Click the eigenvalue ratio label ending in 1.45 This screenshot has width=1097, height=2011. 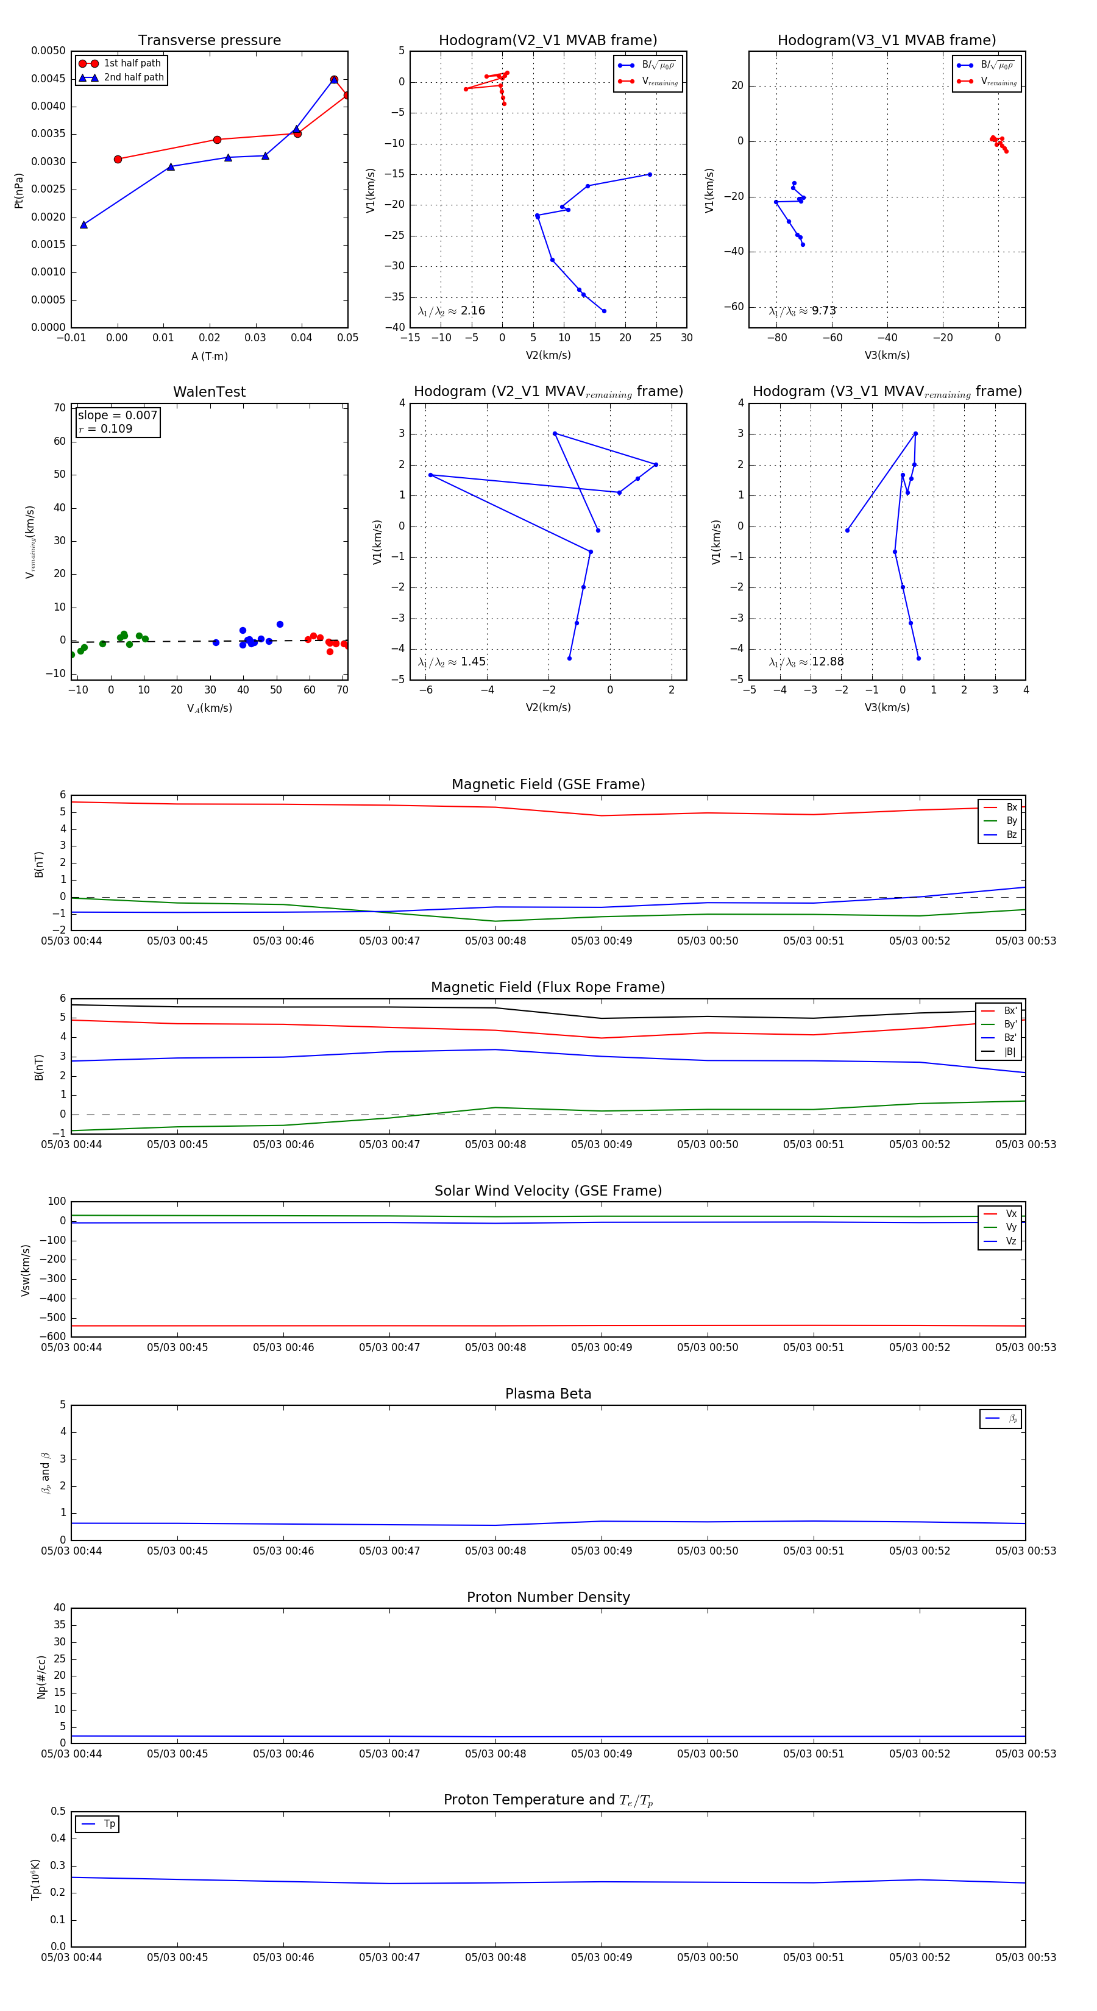[451, 662]
